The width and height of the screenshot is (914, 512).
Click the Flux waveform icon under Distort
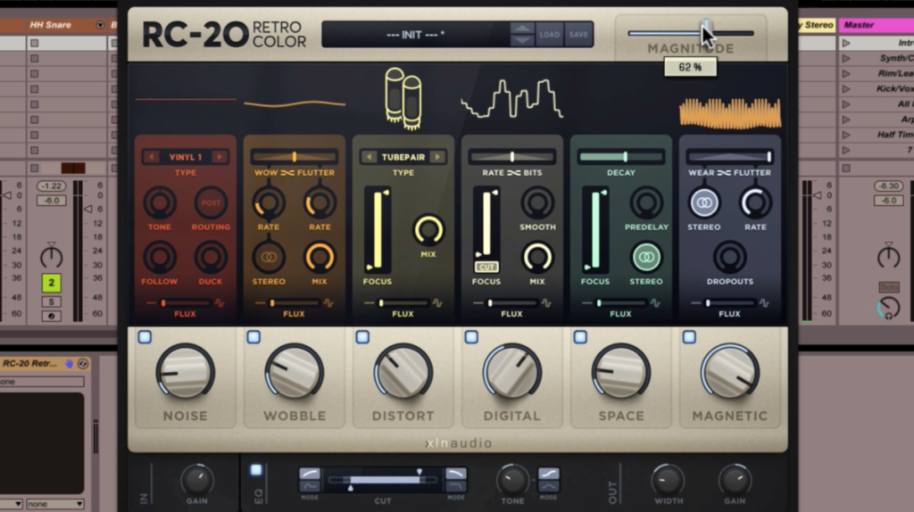[x=437, y=303]
